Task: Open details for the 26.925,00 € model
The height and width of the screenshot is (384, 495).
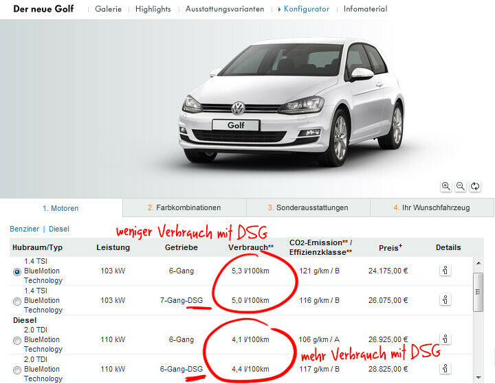Action: point(445,339)
